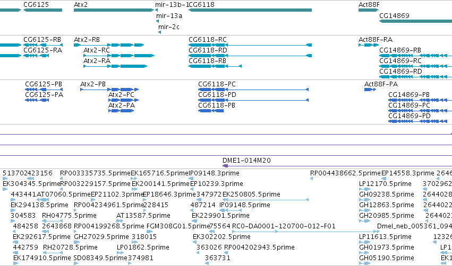Screen dimensions: 452x266
Task: Click the GH05190.5prime EST label
Action: 387,258
